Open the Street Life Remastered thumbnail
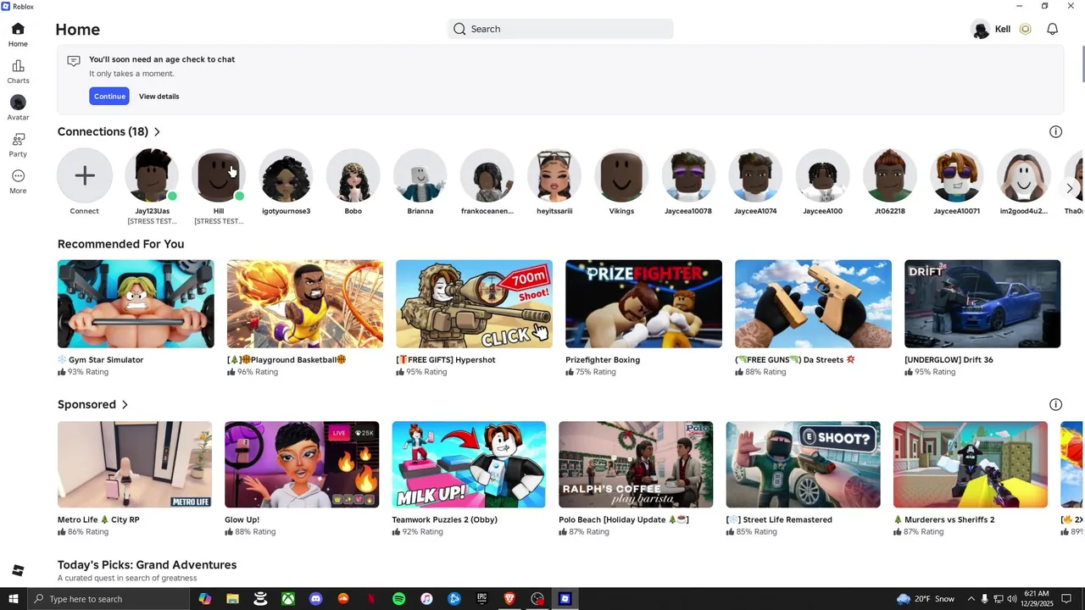1085x610 pixels. (x=803, y=464)
